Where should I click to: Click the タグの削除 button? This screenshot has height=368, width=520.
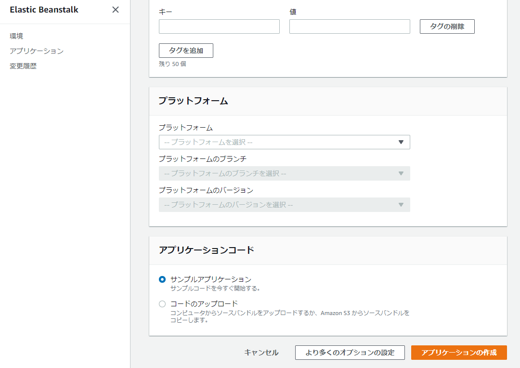click(x=447, y=26)
